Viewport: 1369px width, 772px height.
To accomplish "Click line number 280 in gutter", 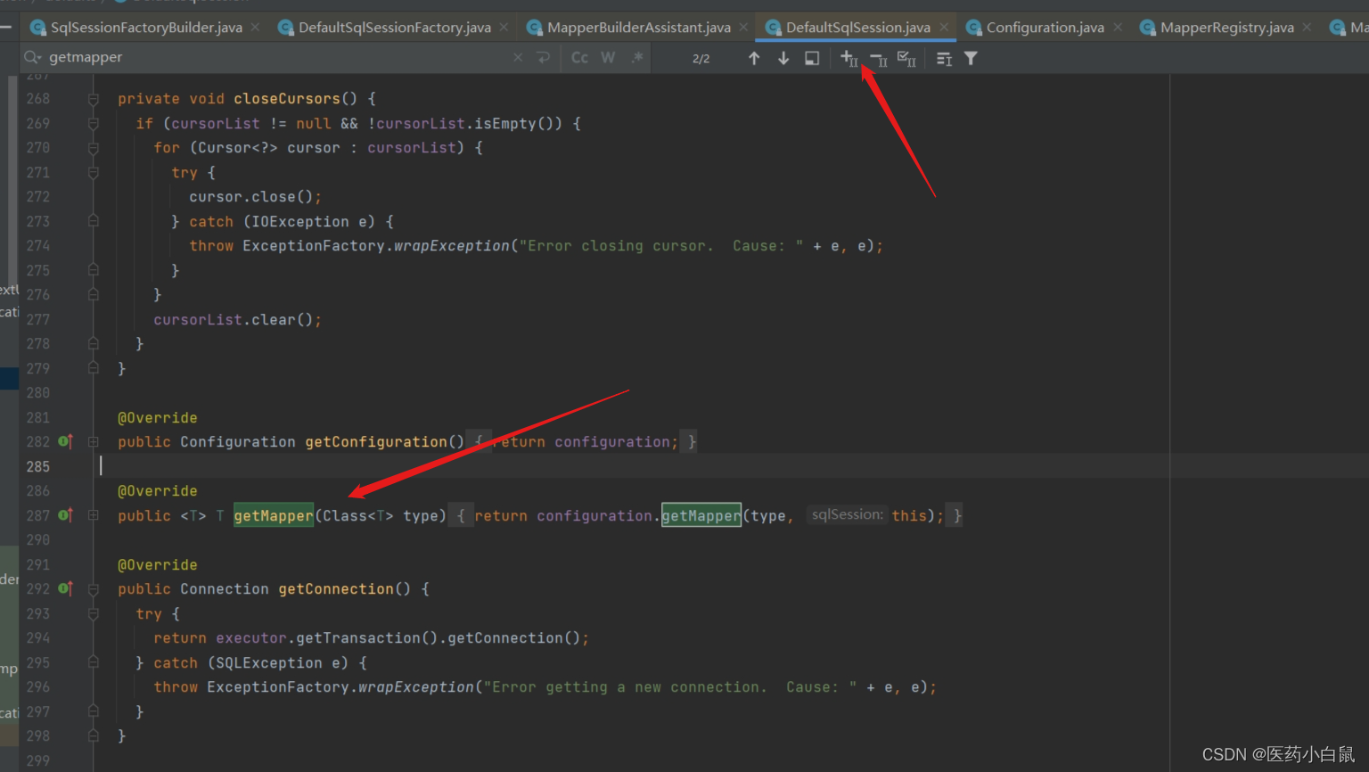I will [x=38, y=393].
